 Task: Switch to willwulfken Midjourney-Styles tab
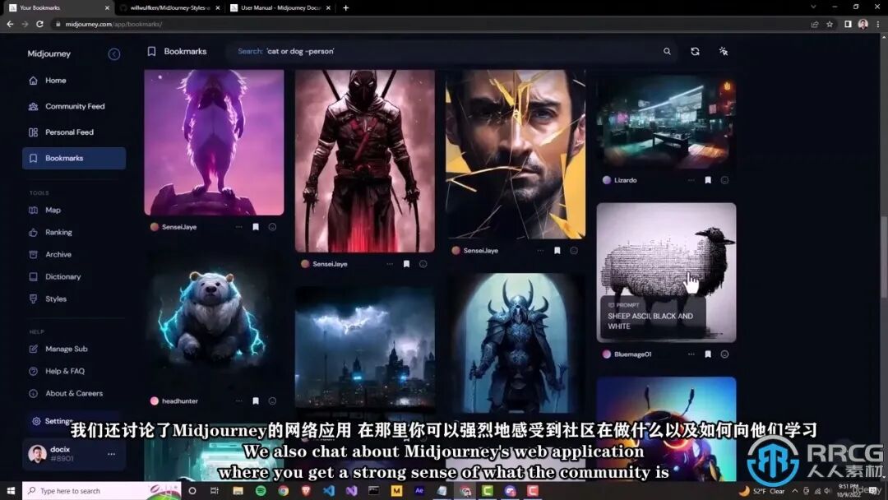click(x=169, y=8)
